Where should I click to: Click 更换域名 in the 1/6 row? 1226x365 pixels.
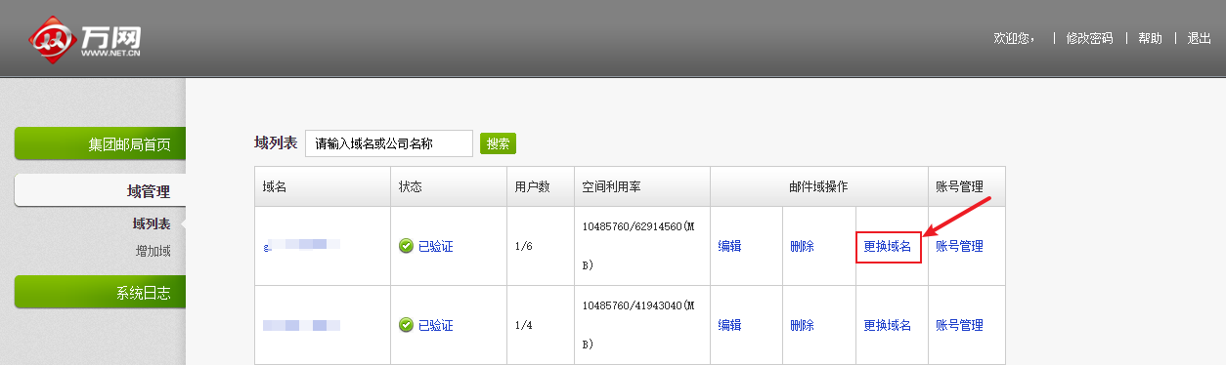pos(888,246)
